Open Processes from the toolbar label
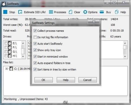131x105 pixels. point(60,12)
